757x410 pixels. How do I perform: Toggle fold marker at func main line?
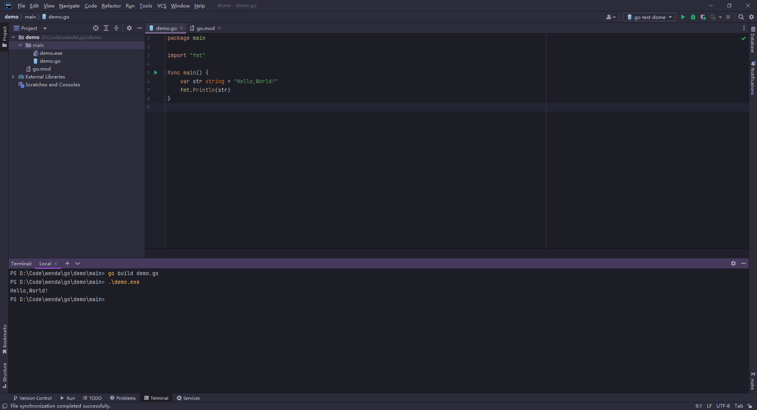(x=165, y=73)
